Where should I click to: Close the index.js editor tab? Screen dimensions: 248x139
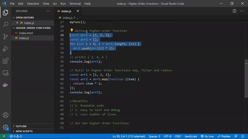tap(78, 11)
